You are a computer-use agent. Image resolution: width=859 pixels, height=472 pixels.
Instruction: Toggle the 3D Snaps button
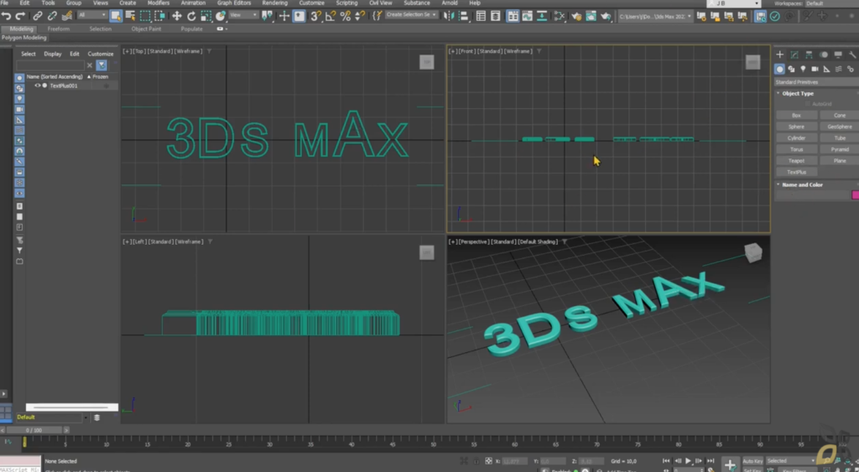coord(315,16)
